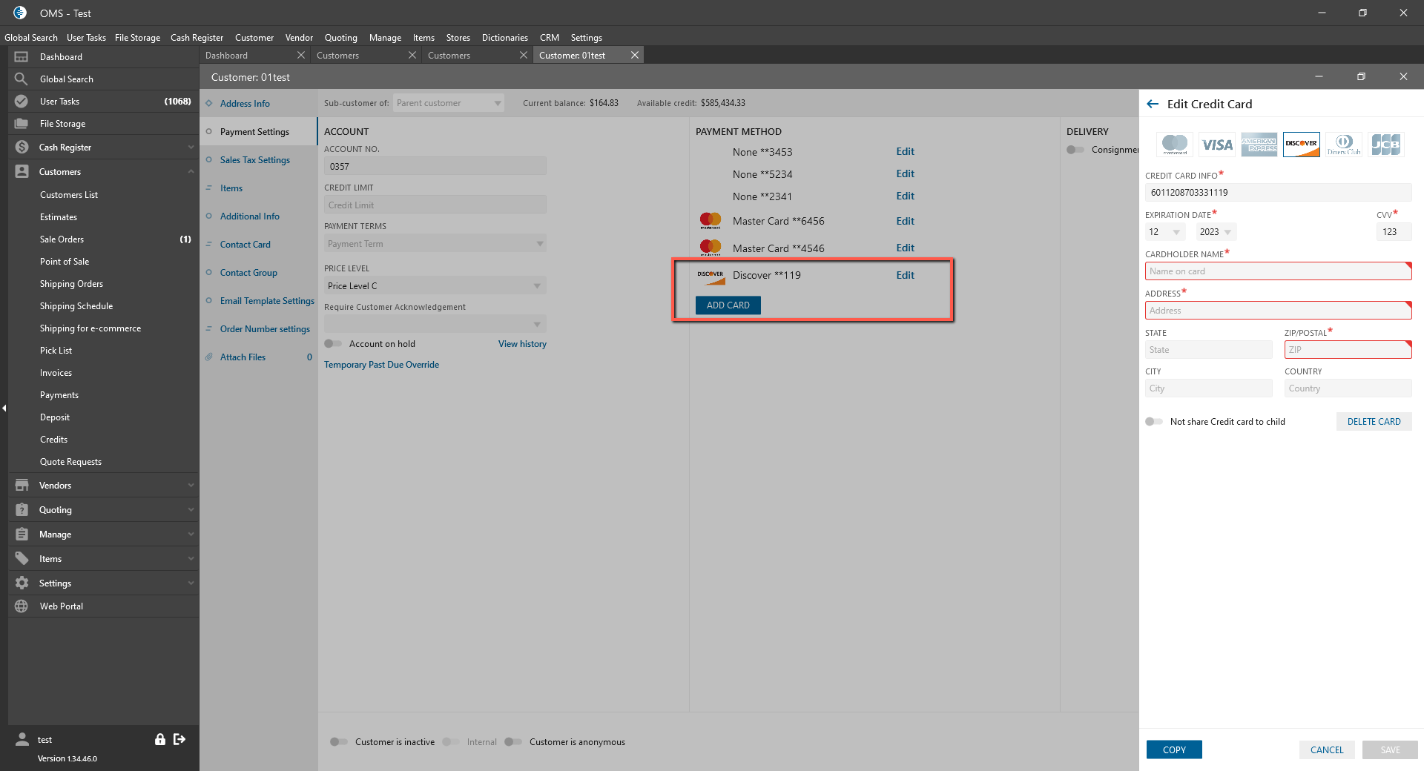The image size is (1424, 771).
Task: Open the Parent customer dropdown
Action: pyautogui.click(x=449, y=103)
